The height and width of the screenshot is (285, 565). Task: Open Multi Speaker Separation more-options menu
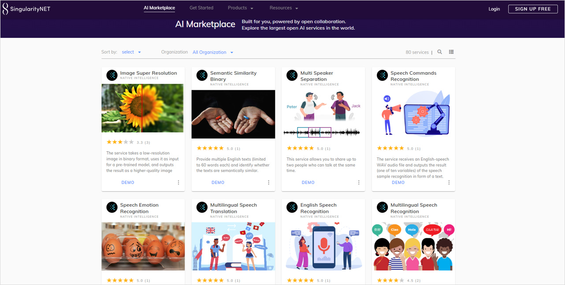click(359, 183)
